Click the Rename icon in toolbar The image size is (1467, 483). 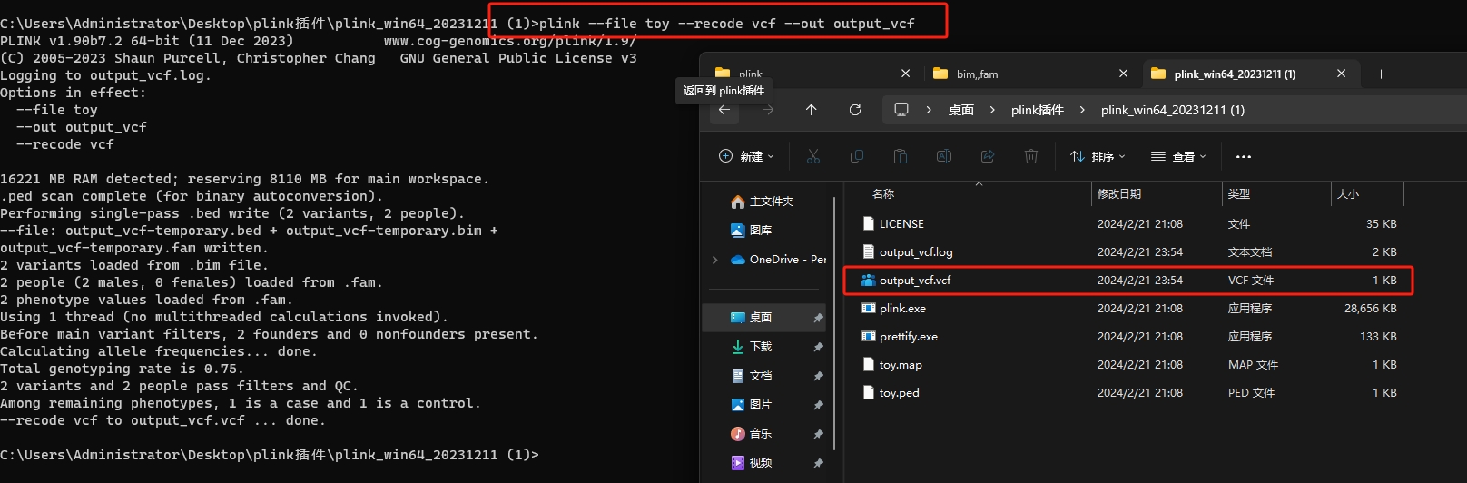click(x=943, y=156)
